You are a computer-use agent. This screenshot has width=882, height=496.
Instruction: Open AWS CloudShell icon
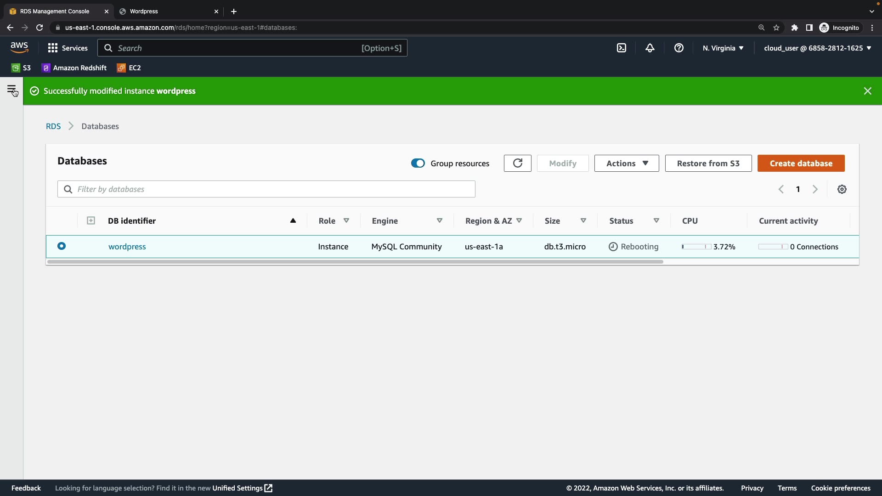coord(621,48)
